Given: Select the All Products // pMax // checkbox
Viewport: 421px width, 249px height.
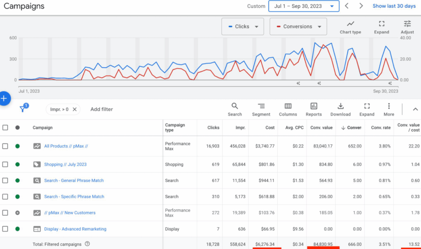Looking at the screenshot, I should click(5, 146).
